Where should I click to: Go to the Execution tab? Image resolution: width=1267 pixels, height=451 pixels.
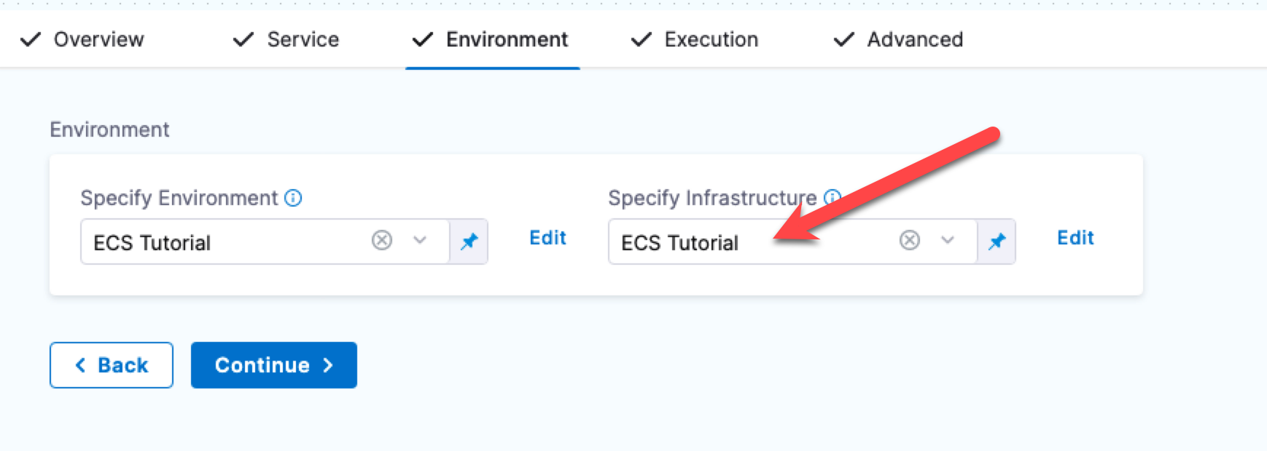click(710, 39)
